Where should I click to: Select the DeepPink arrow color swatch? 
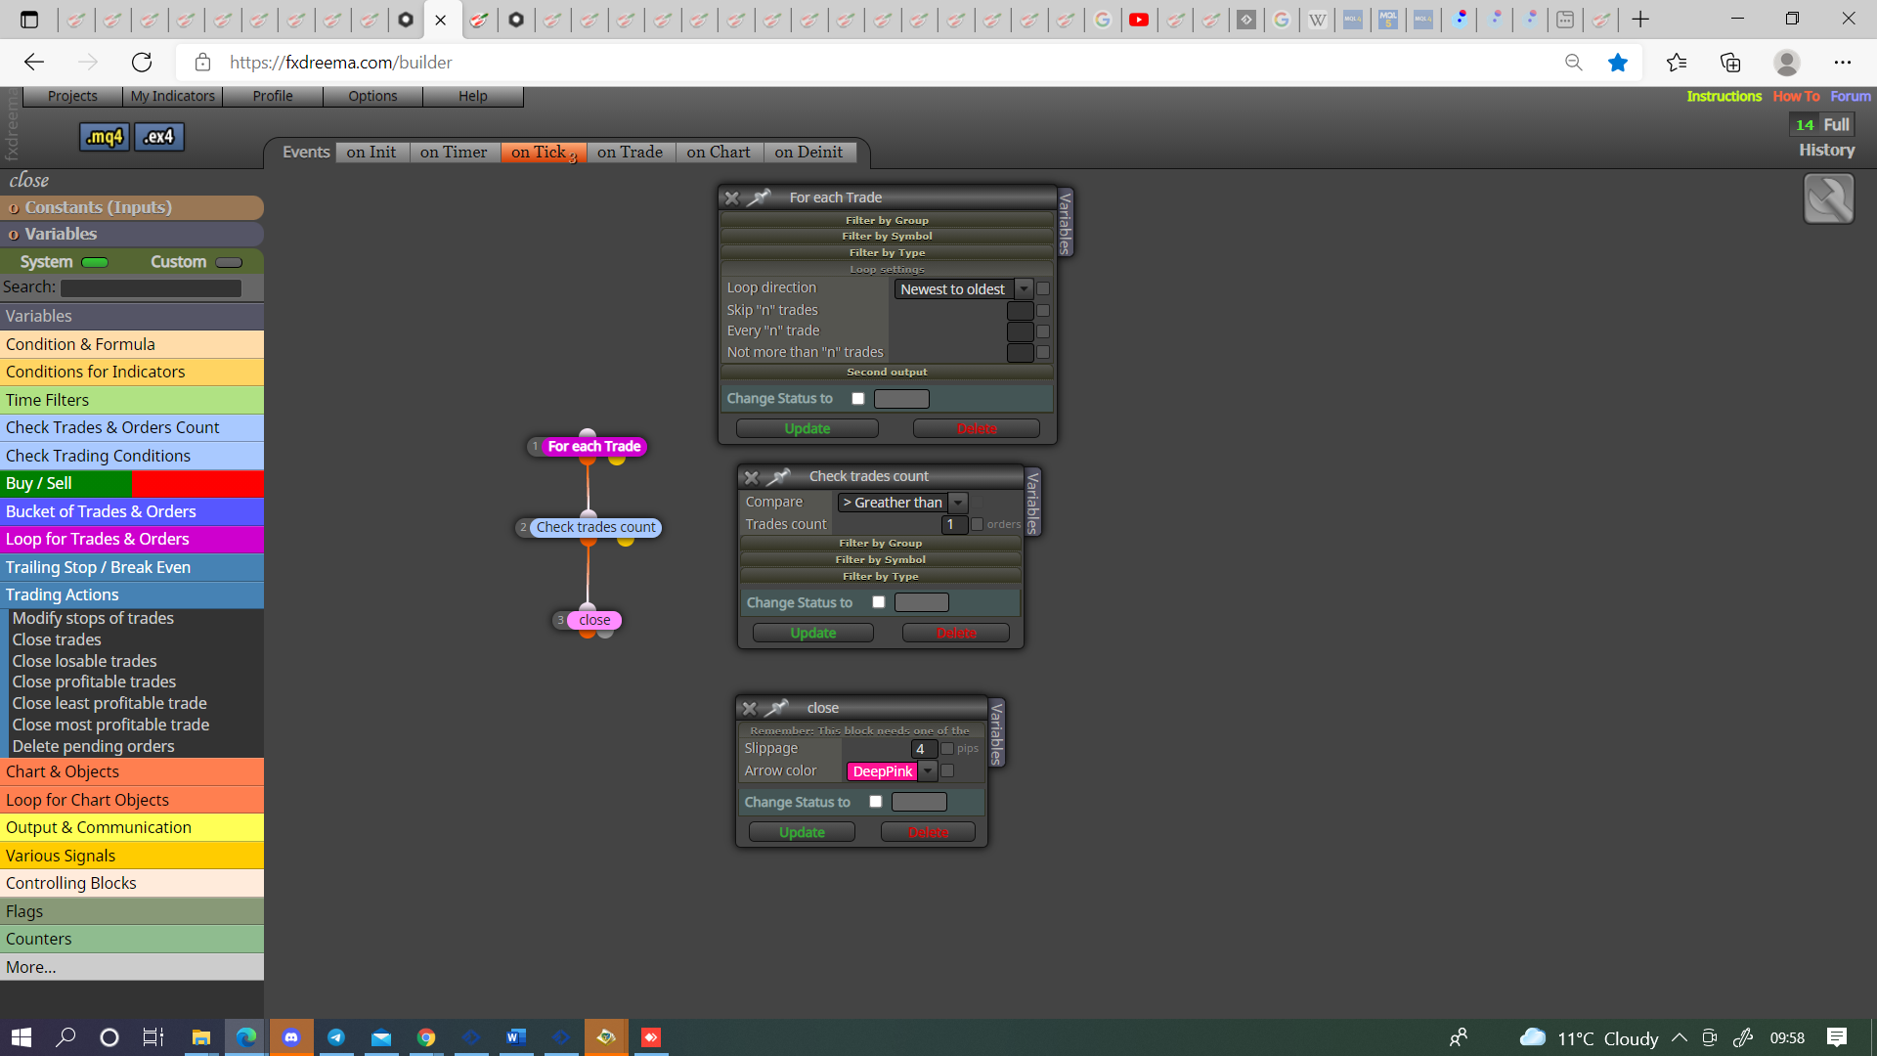pyautogui.click(x=882, y=771)
